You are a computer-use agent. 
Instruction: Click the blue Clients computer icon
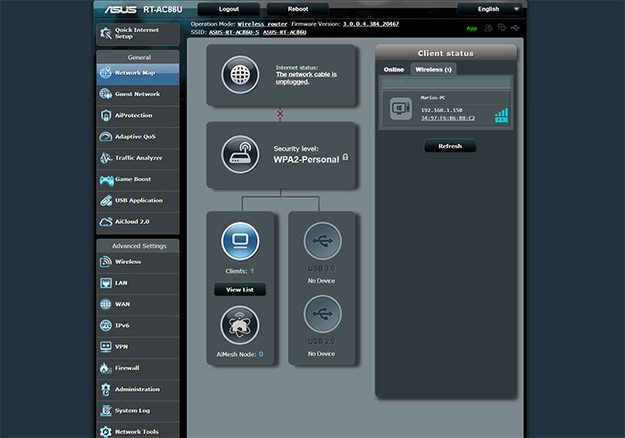(x=240, y=241)
